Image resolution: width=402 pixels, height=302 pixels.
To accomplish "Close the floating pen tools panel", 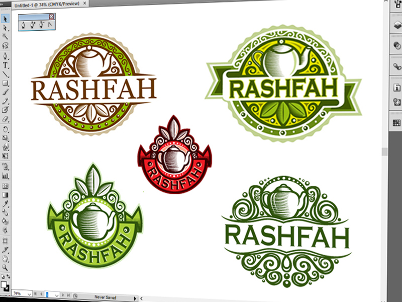I will click(52, 17).
